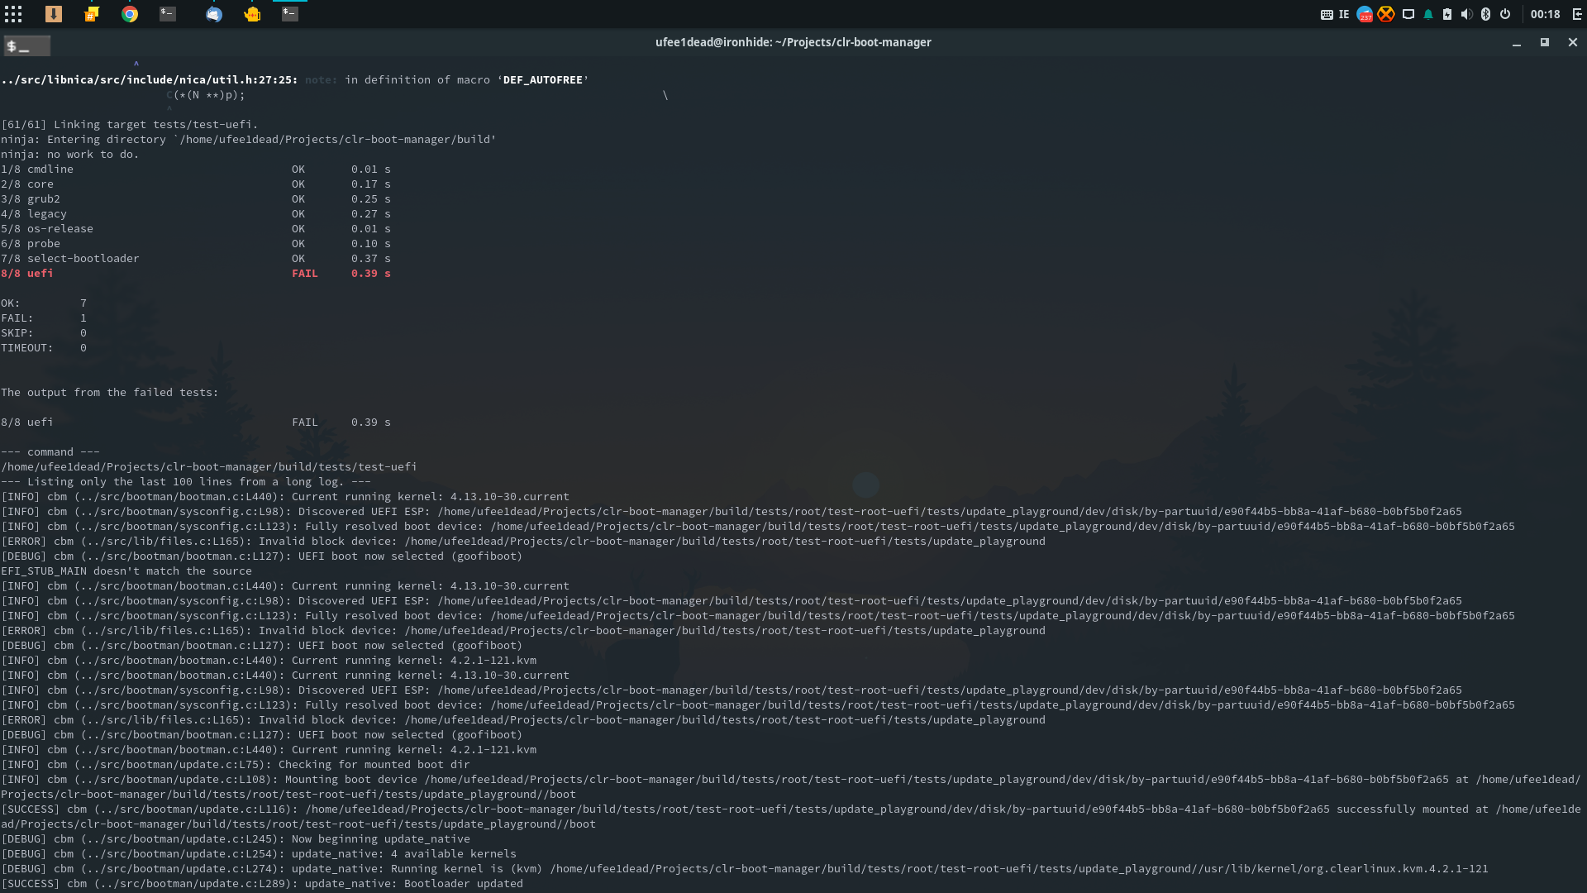Viewport: 1587px width, 893px height.
Task: Click 'ninja: no work to do.' line
Action: point(70,155)
